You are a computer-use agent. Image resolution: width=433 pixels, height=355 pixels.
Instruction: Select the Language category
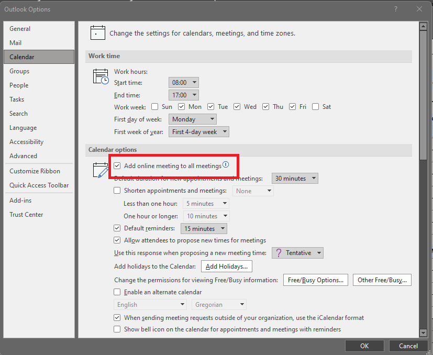coord(39,128)
